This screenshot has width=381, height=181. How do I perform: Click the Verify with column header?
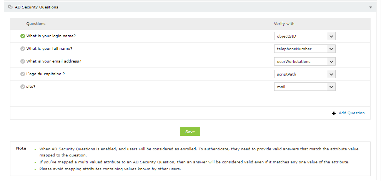pyautogui.click(x=284, y=24)
